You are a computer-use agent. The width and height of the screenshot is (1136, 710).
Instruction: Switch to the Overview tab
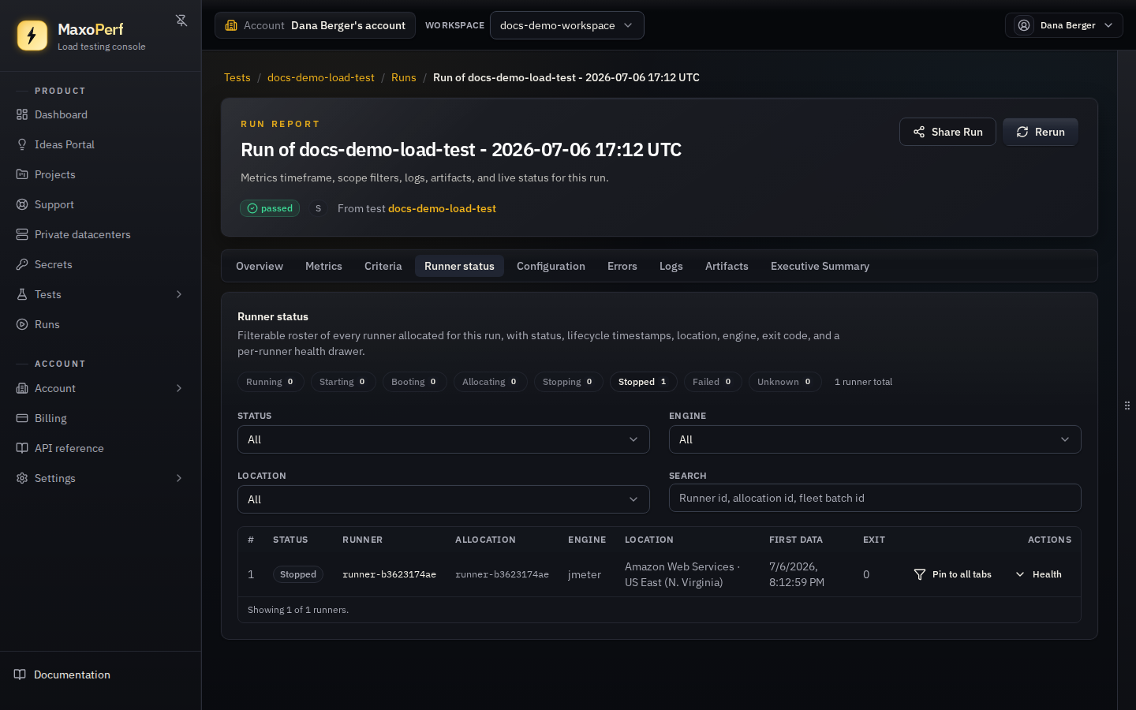point(260,266)
